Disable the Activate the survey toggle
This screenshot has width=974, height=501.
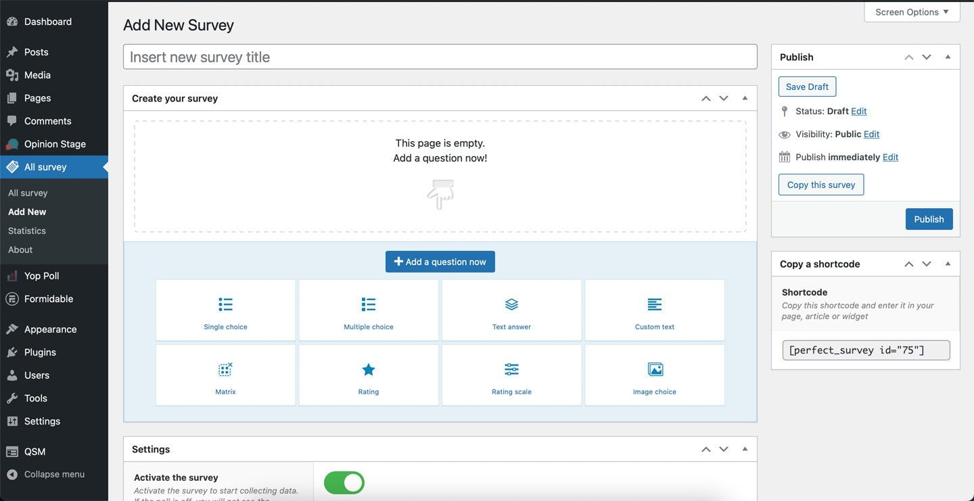[344, 482]
